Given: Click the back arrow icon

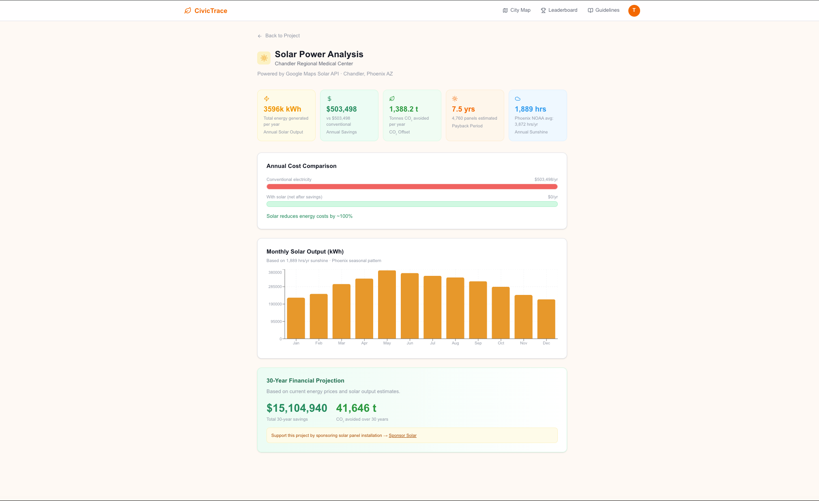Looking at the screenshot, I should 260,36.
